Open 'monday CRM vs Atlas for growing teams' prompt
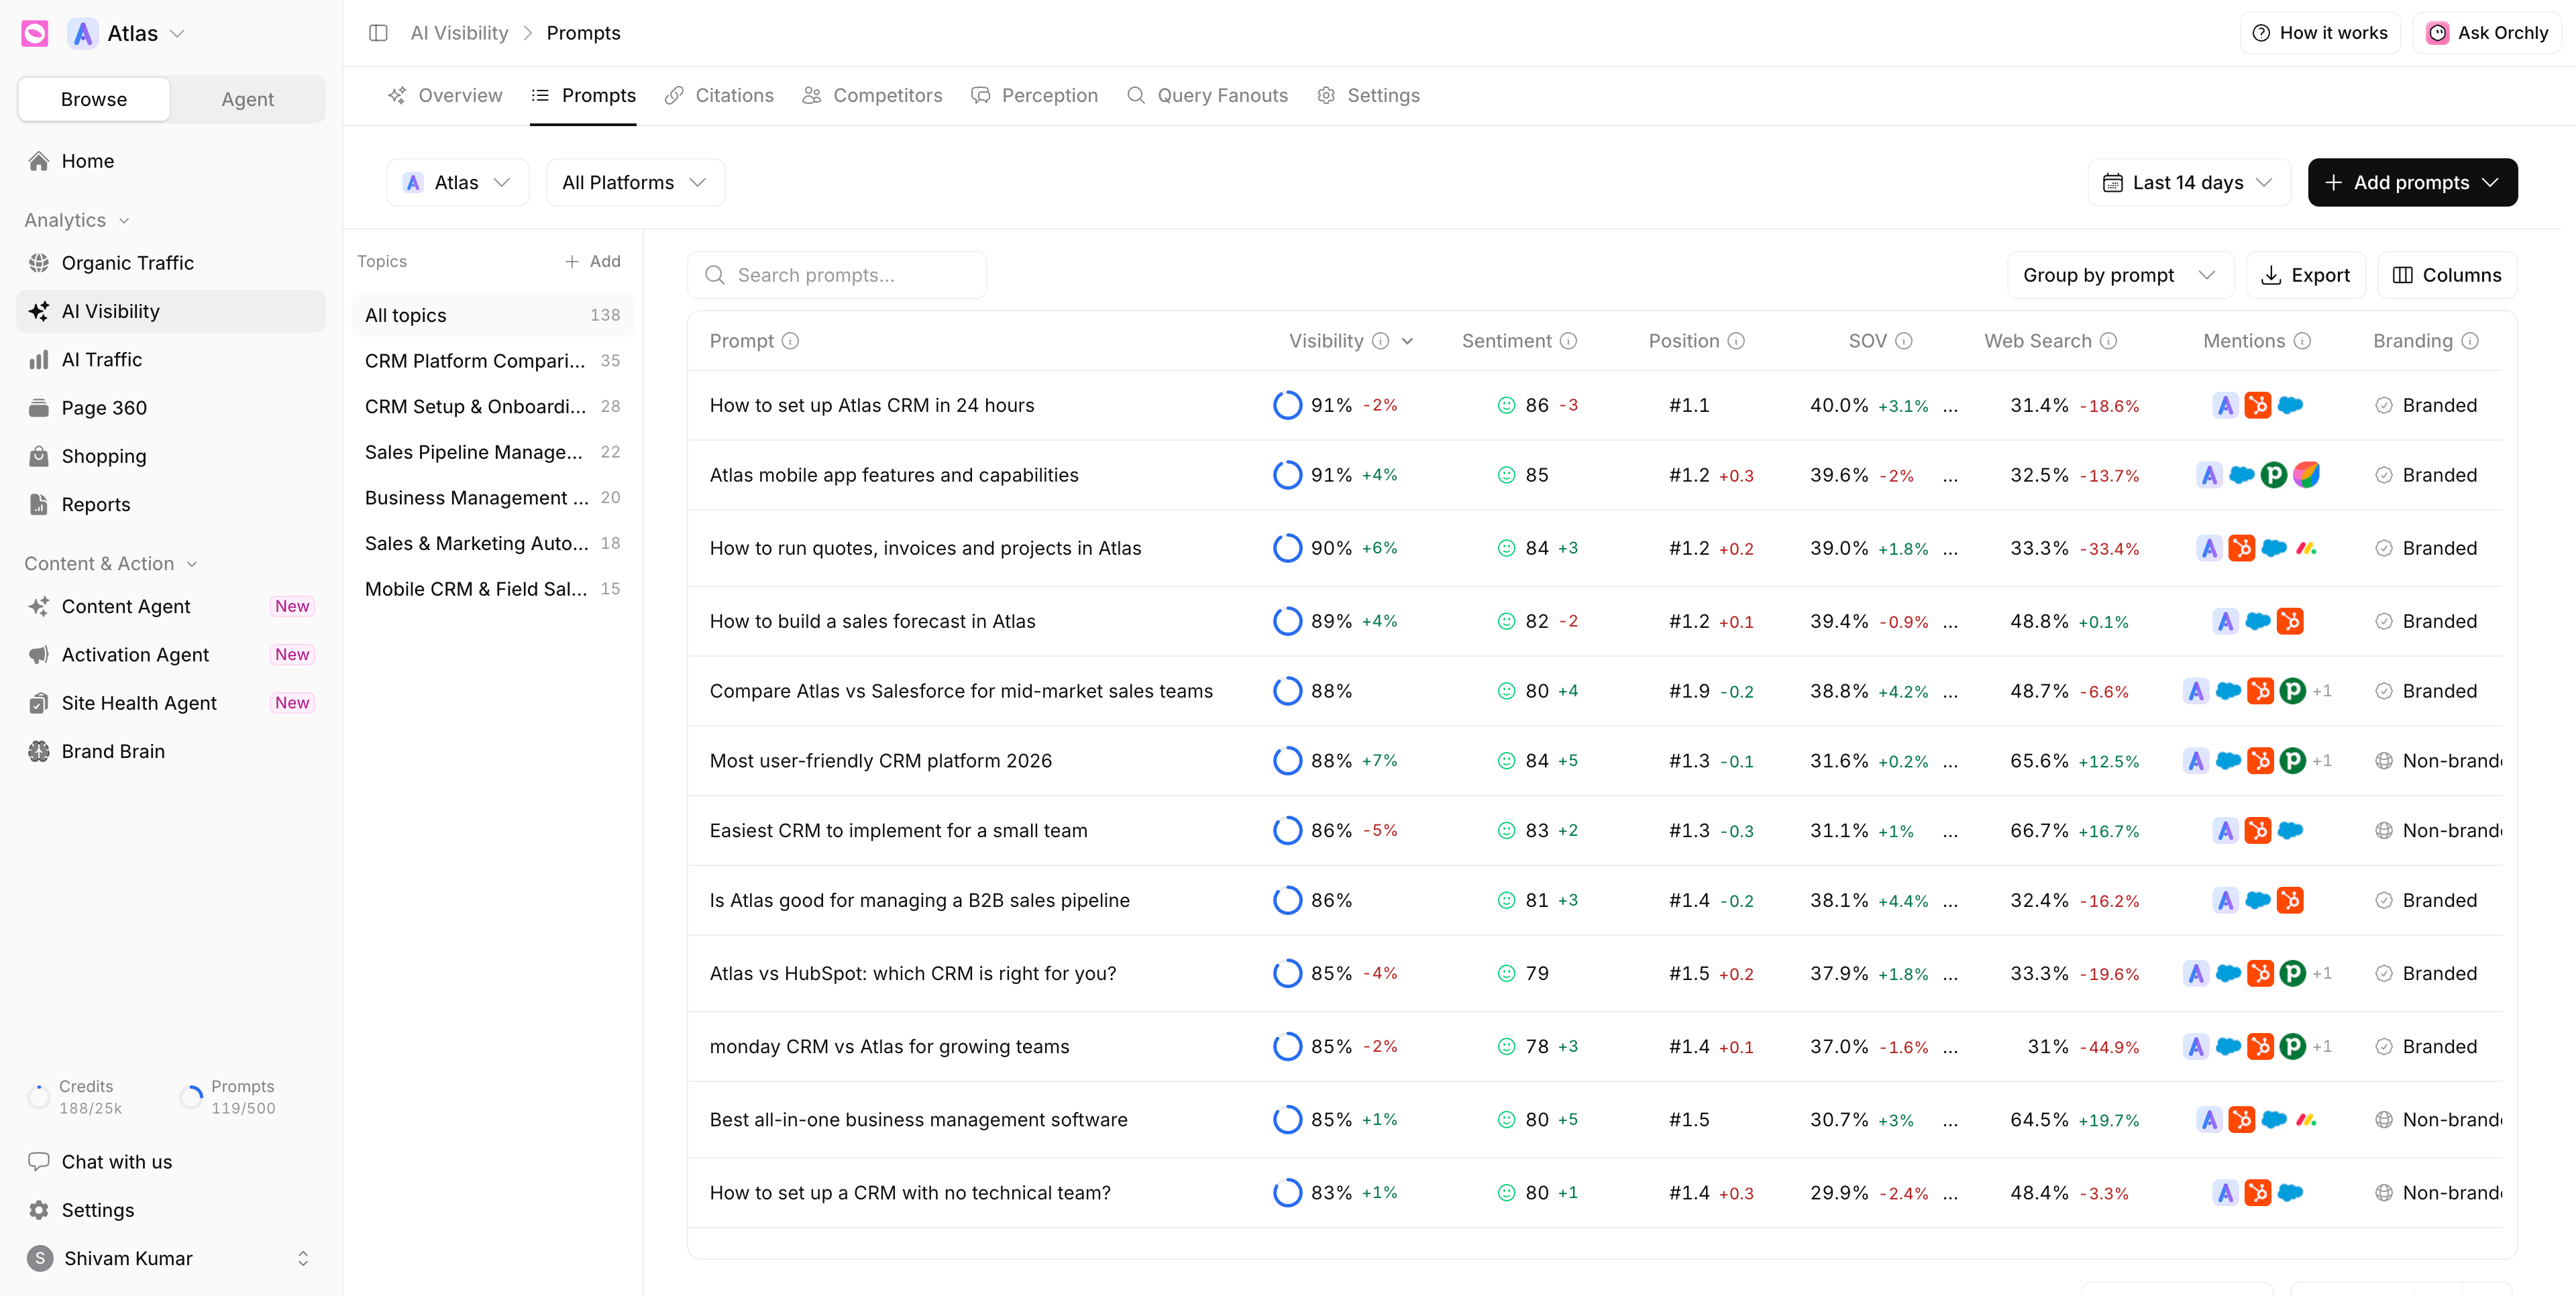2576x1296 pixels. 889,1047
